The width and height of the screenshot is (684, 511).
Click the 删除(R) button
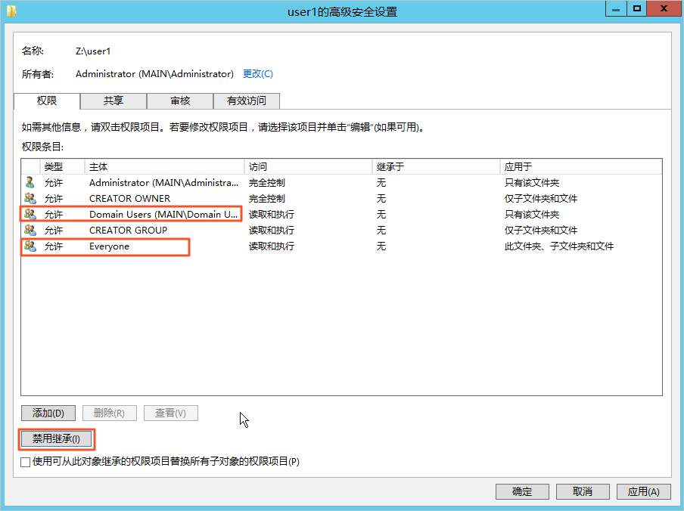pyautogui.click(x=109, y=413)
